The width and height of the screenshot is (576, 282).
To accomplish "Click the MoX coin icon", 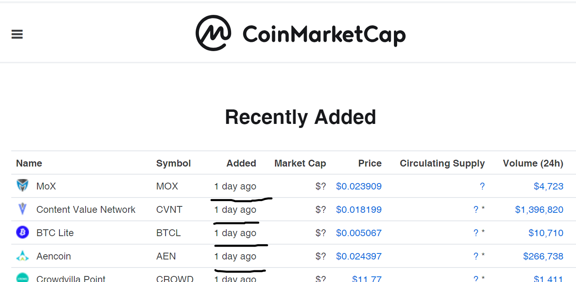I will click(x=23, y=186).
